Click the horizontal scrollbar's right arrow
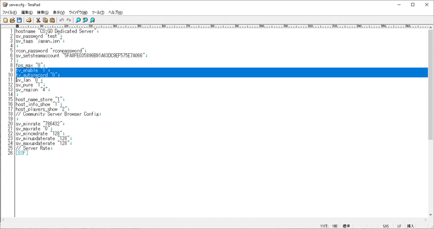Screen dimensions: 434x229 tap(426, 220)
